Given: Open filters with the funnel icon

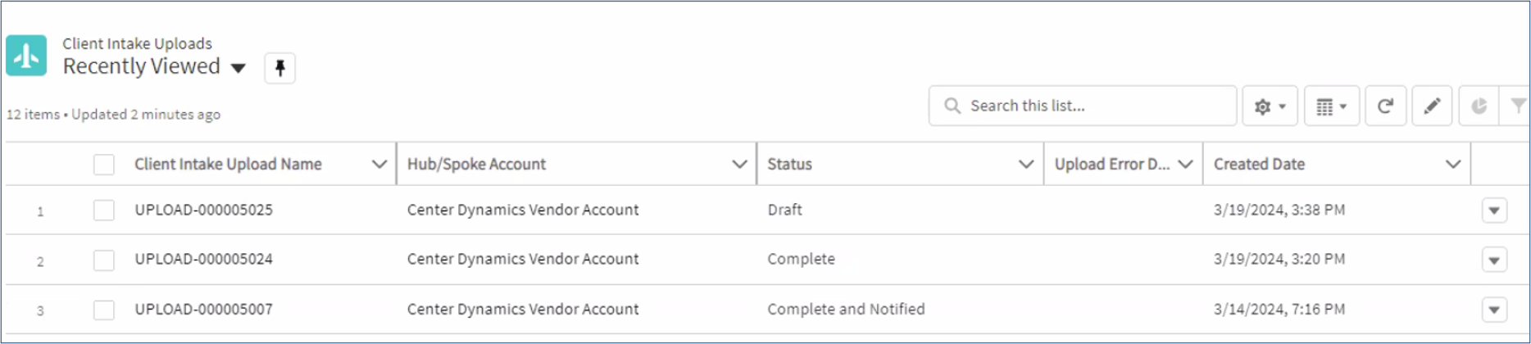Looking at the screenshot, I should click(x=1517, y=106).
